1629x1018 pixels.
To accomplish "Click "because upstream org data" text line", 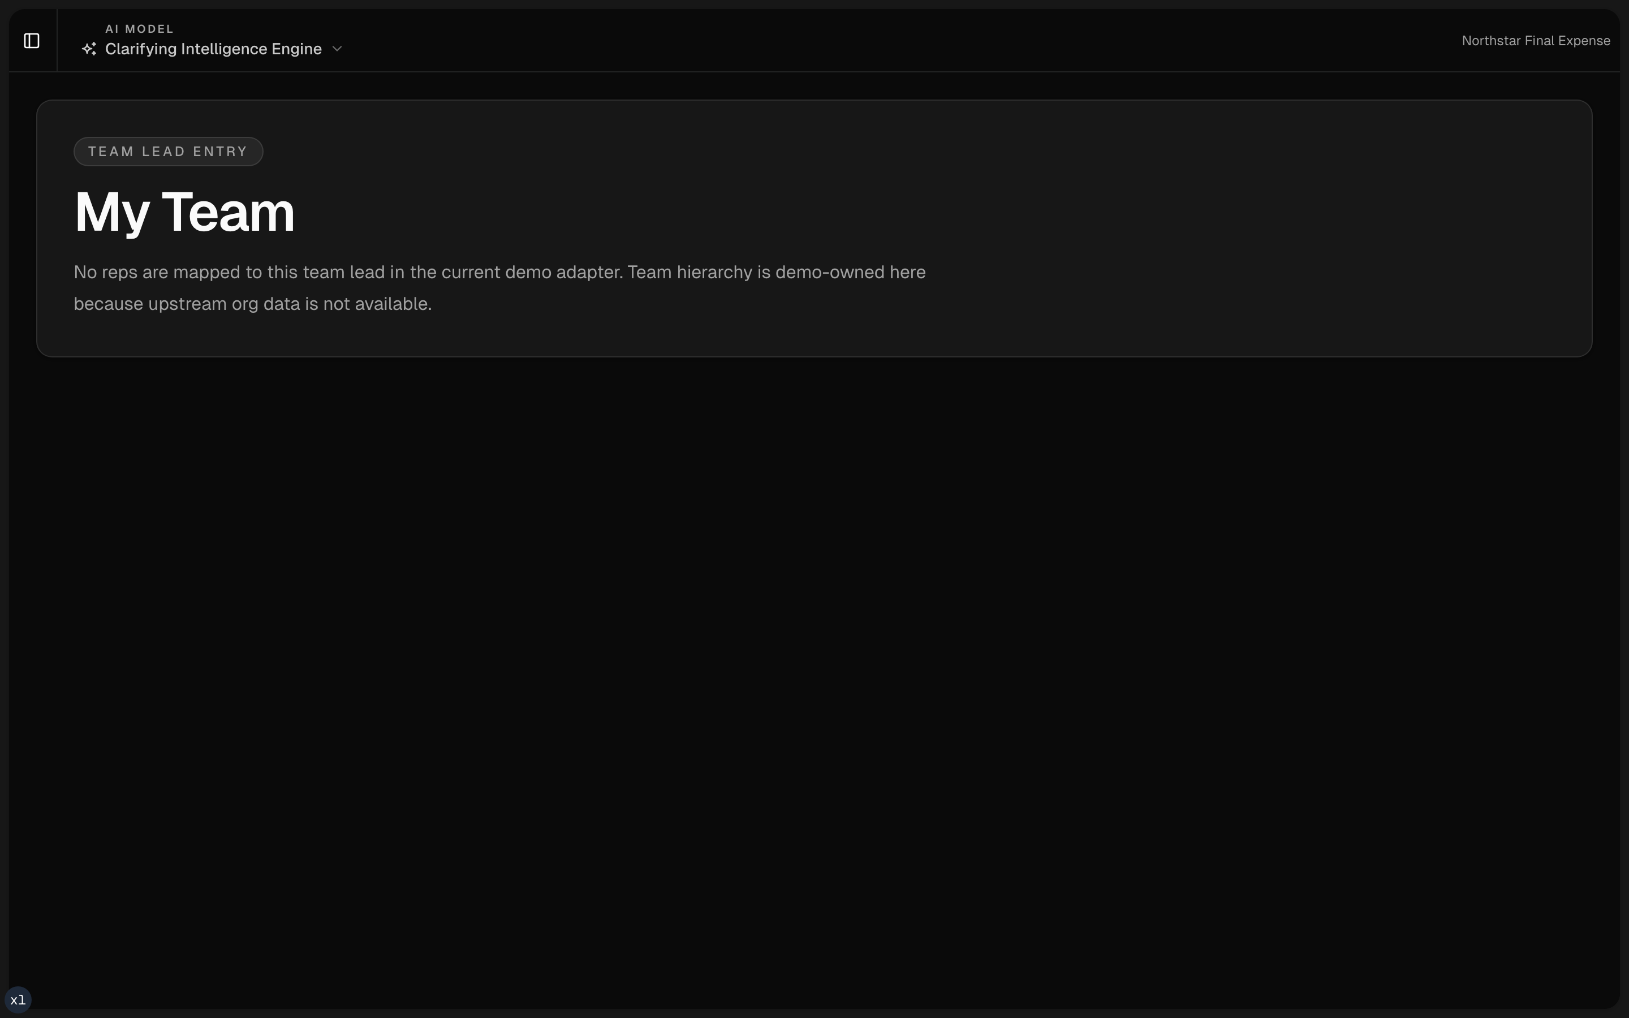I will pos(187,304).
